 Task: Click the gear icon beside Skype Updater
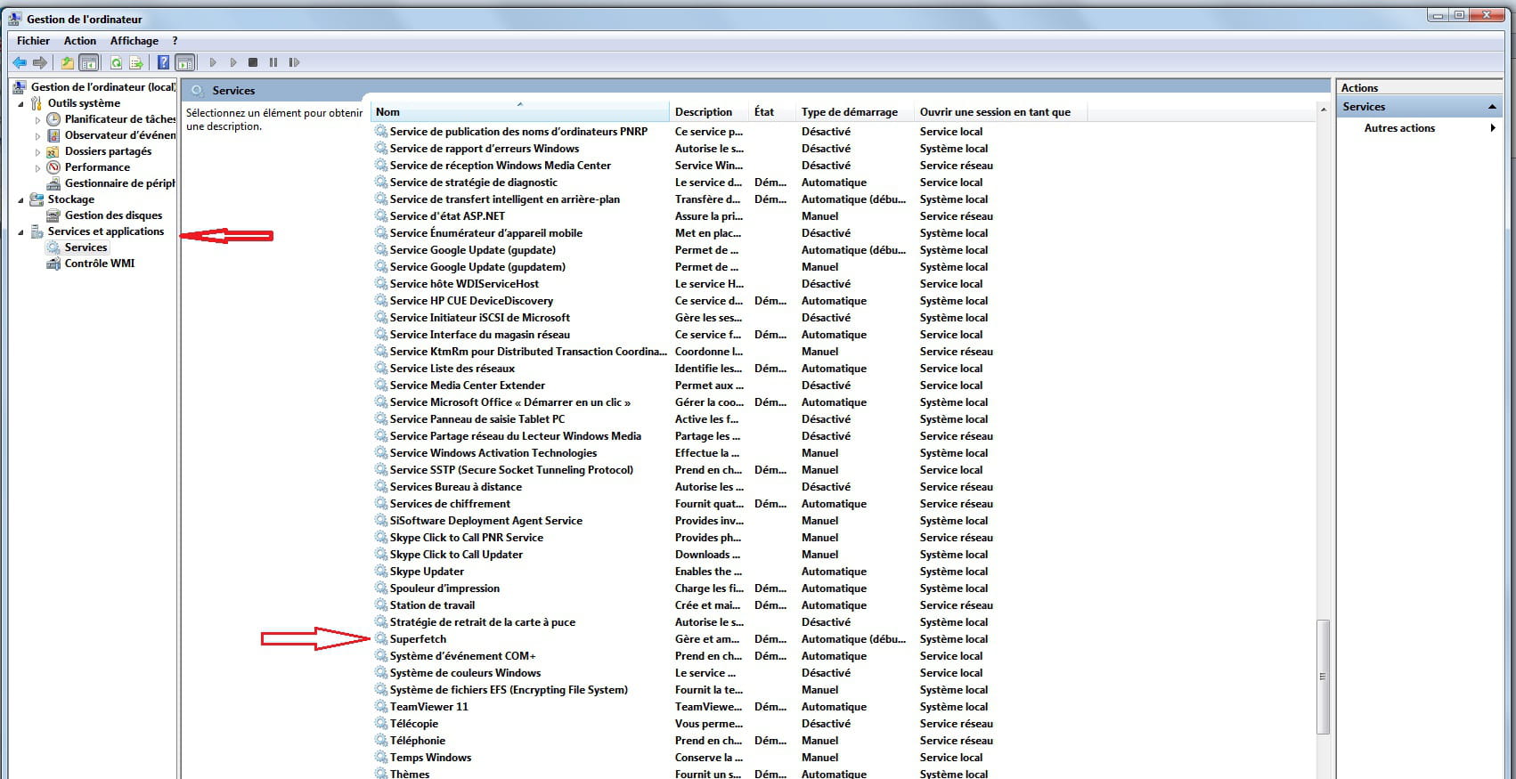tap(381, 572)
